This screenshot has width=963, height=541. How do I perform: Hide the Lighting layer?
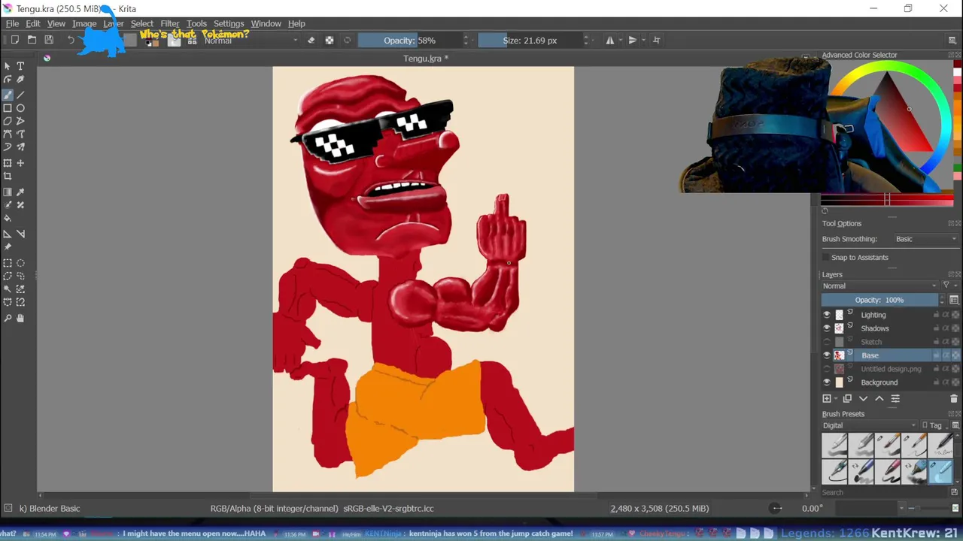827,315
